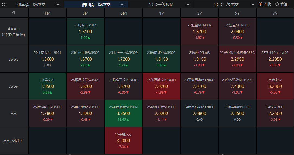
Task: Open the 22农业银行二级02 bond cell
Action: point(275,59)
